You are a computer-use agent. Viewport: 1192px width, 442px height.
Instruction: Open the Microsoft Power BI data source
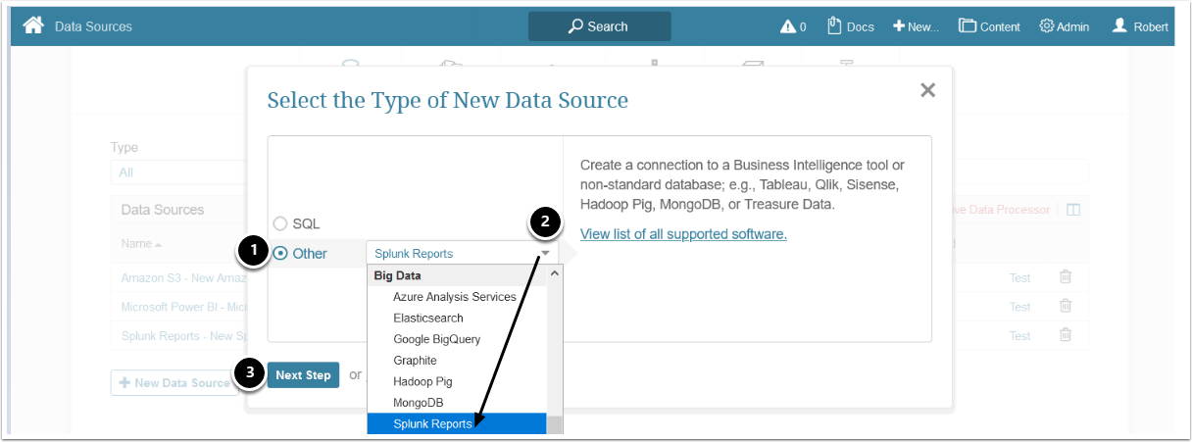(x=183, y=307)
